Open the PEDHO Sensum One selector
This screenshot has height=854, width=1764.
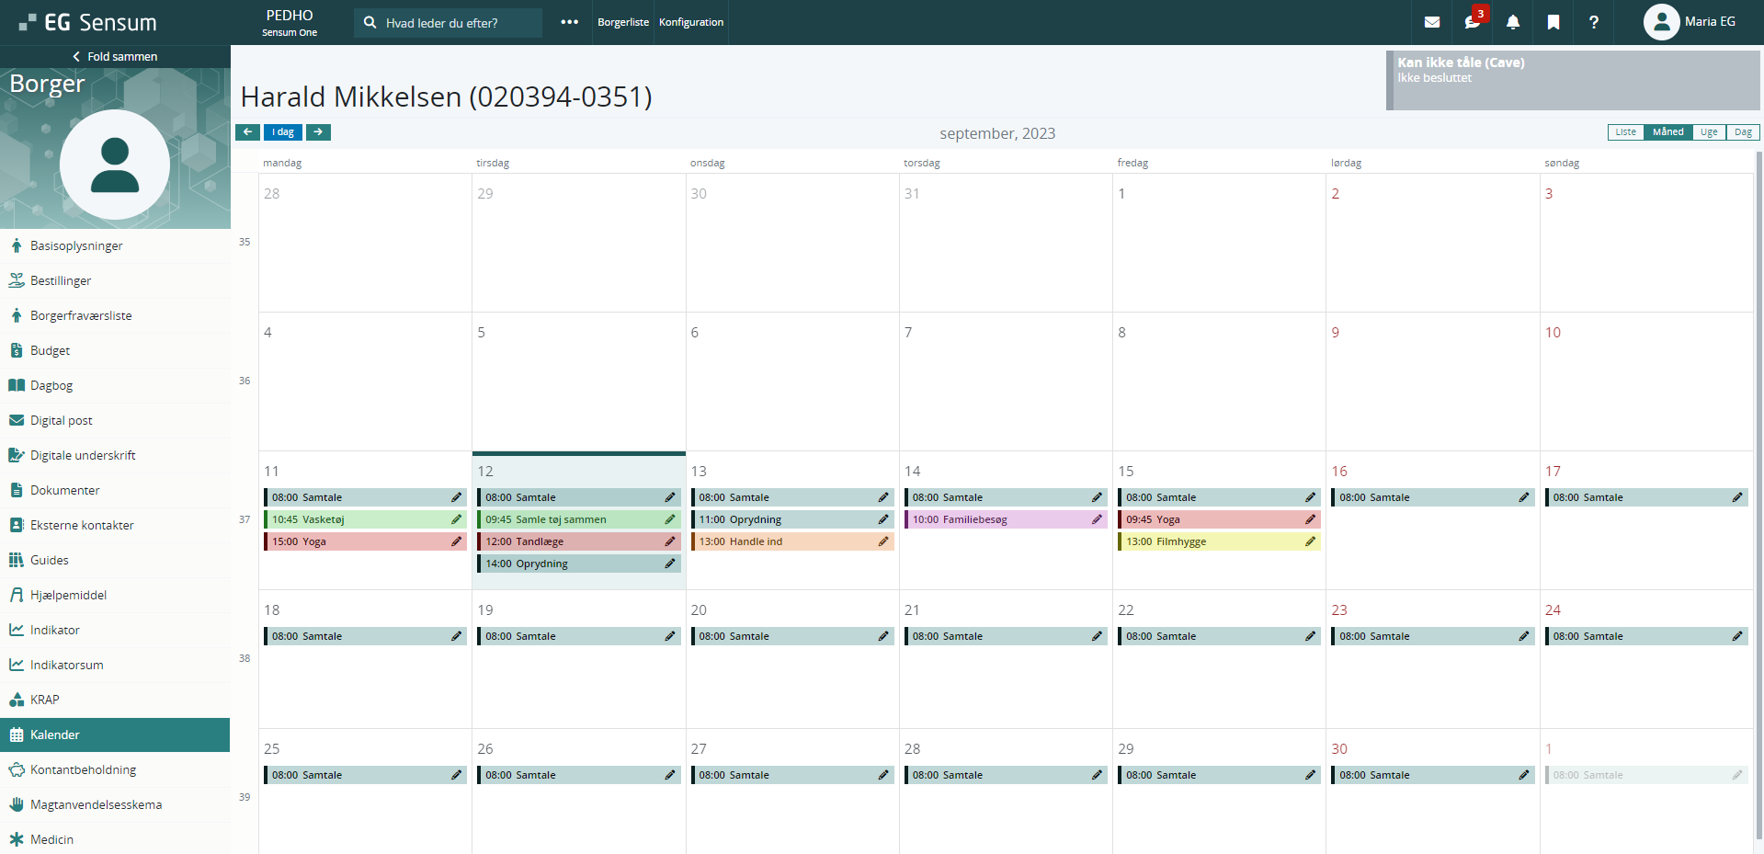(290, 22)
